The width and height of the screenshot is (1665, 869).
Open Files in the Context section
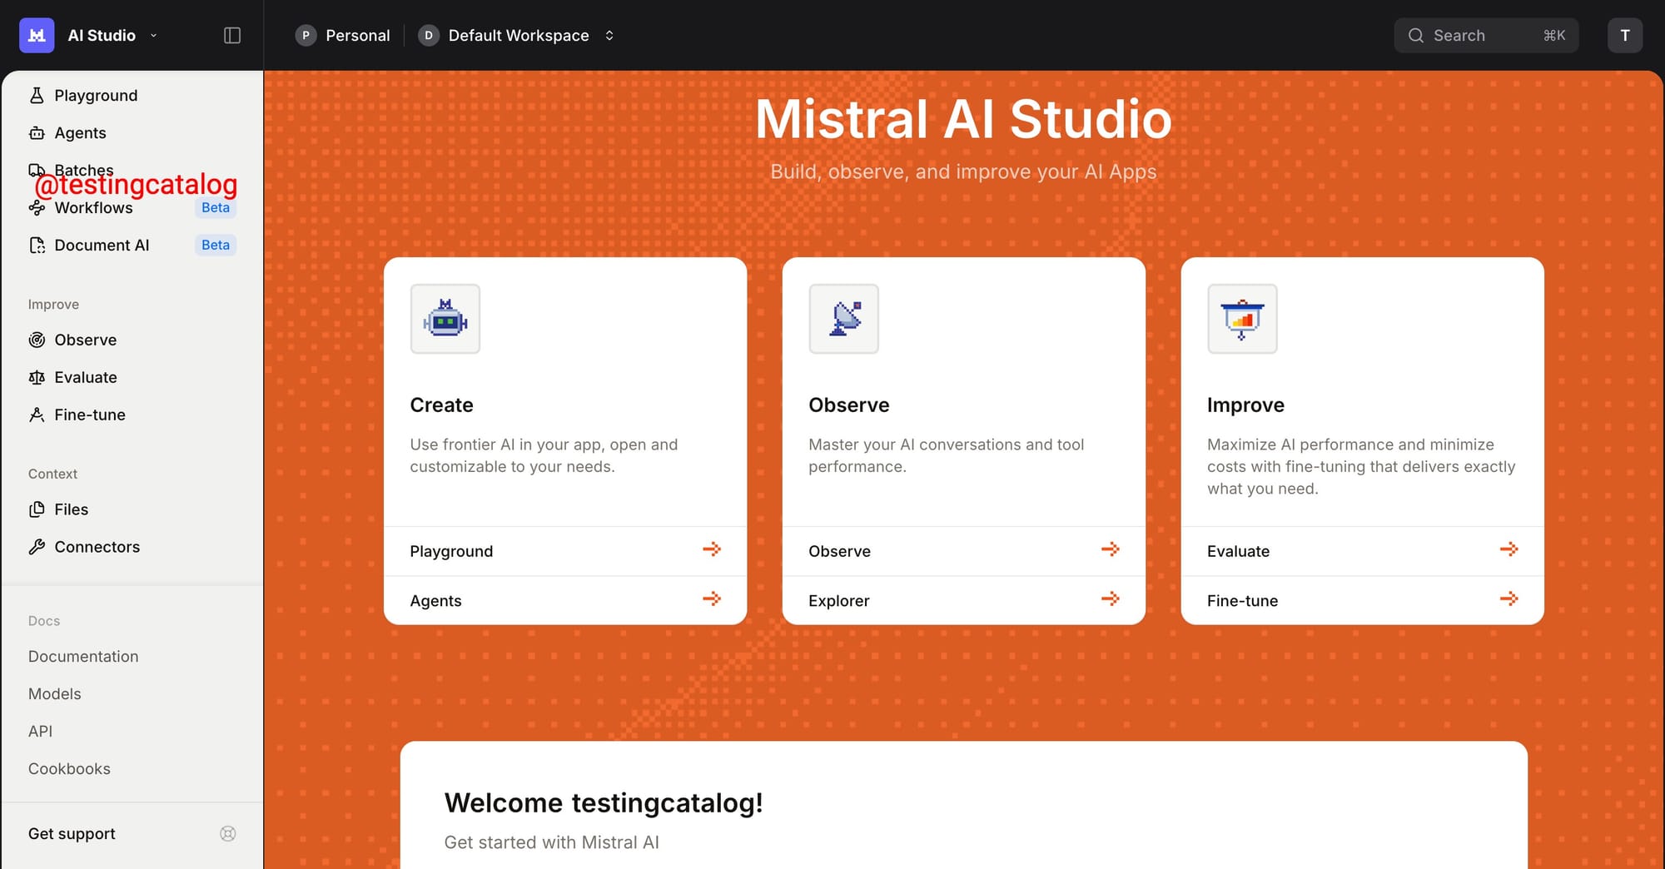pos(71,509)
